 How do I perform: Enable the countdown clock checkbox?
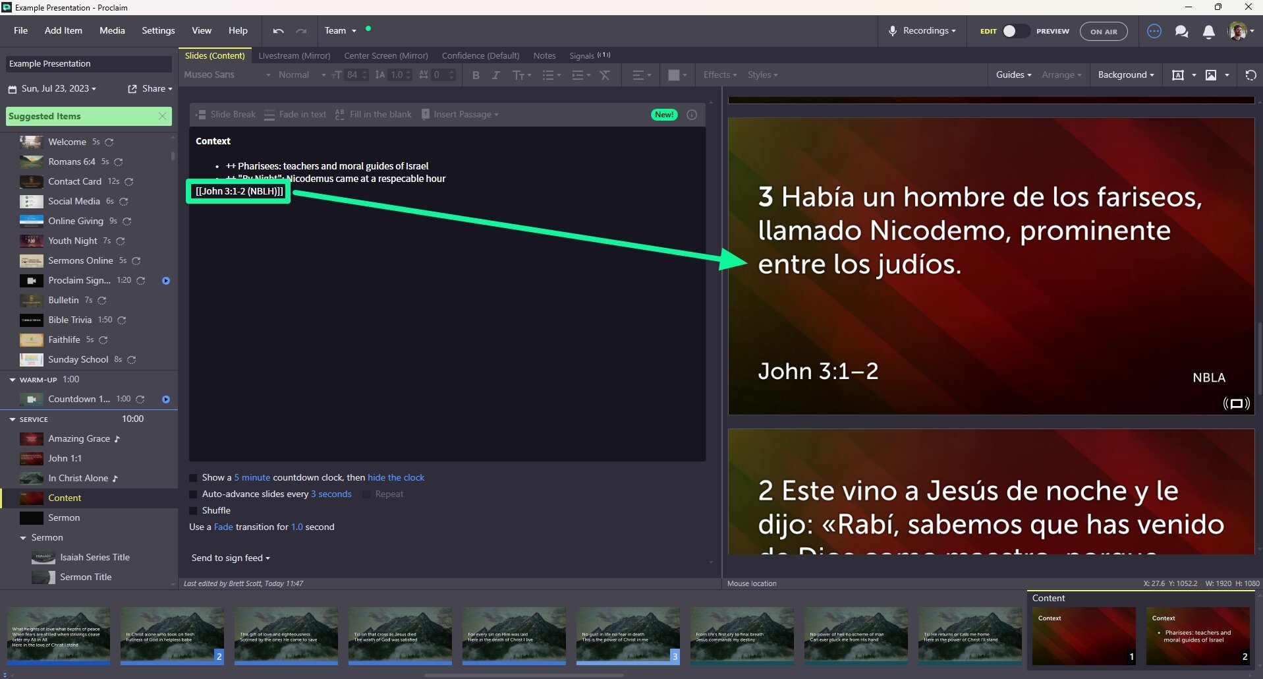[x=194, y=478]
